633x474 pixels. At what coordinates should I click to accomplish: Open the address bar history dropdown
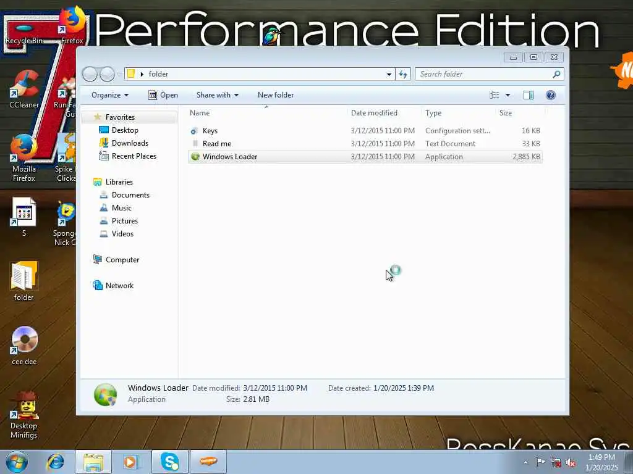[x=389, y=74]
